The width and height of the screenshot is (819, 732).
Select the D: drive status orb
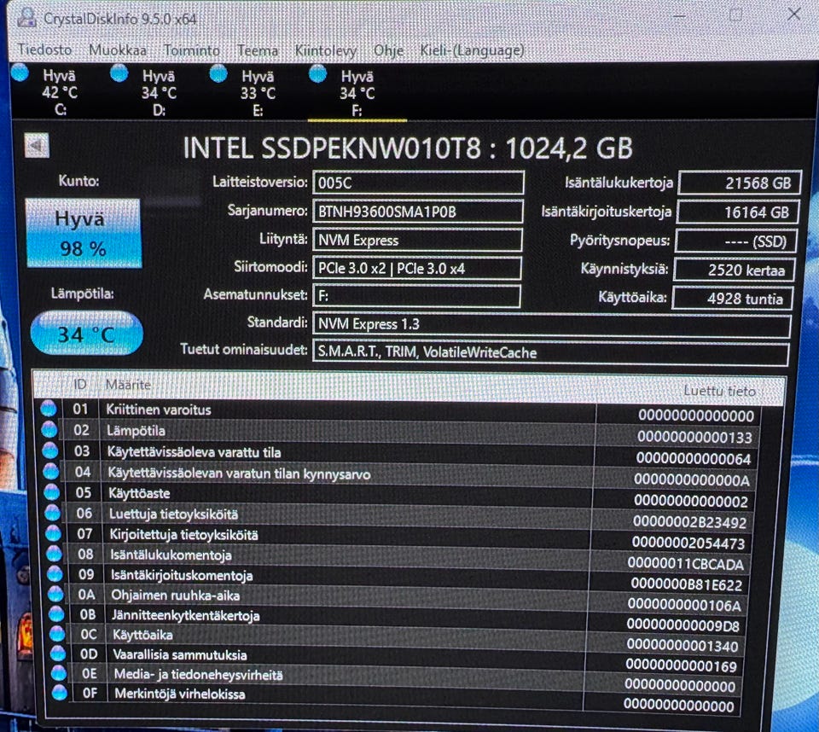pyautogui.click(x=119, y=73)
